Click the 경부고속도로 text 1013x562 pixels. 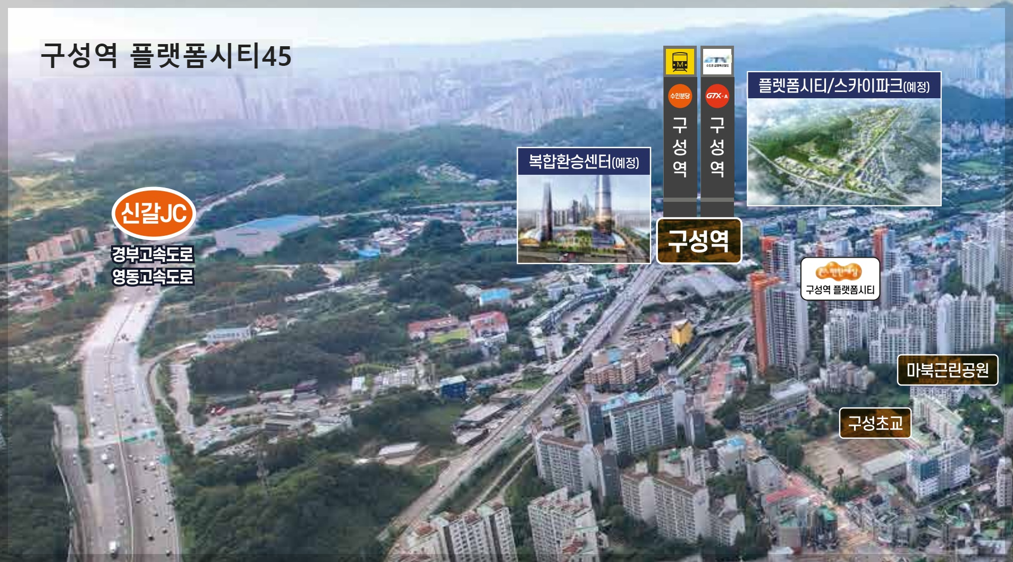point(153,254)
